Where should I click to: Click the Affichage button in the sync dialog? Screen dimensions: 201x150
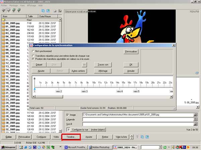click(x=103, y=71)
